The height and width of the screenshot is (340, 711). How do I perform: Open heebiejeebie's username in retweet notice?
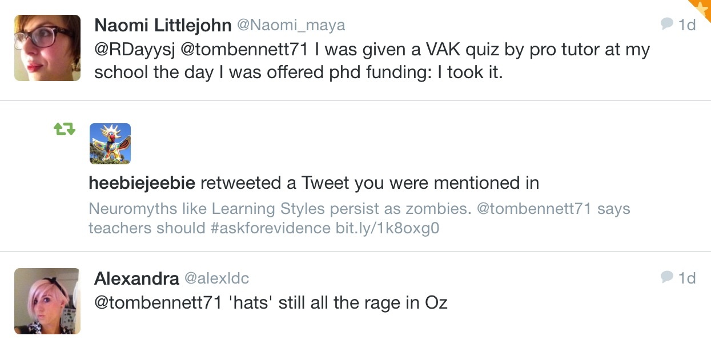point(142,183)
